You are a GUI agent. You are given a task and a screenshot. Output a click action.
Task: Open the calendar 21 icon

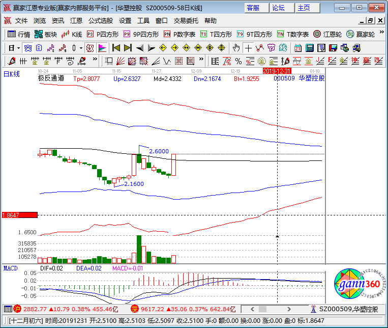click(x=297, y=48)
